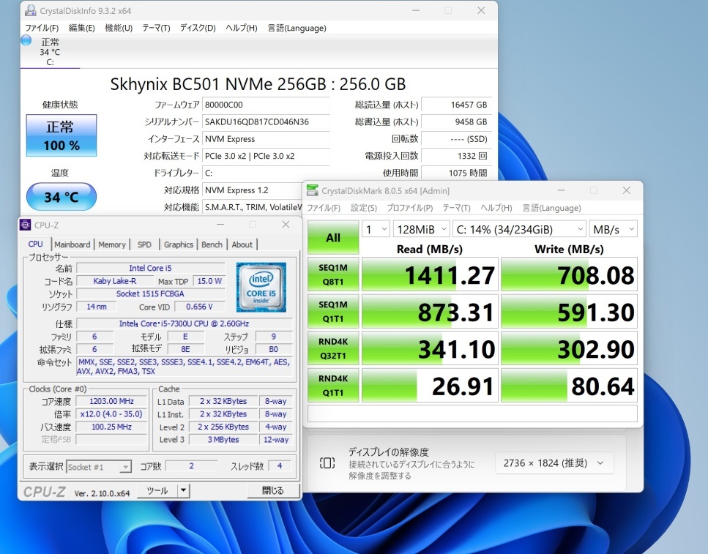Image resolution: width=708 pixels, height=554 pixels.
Task: Click the empty comment field below benchmark results
Action: coord(472,413)
